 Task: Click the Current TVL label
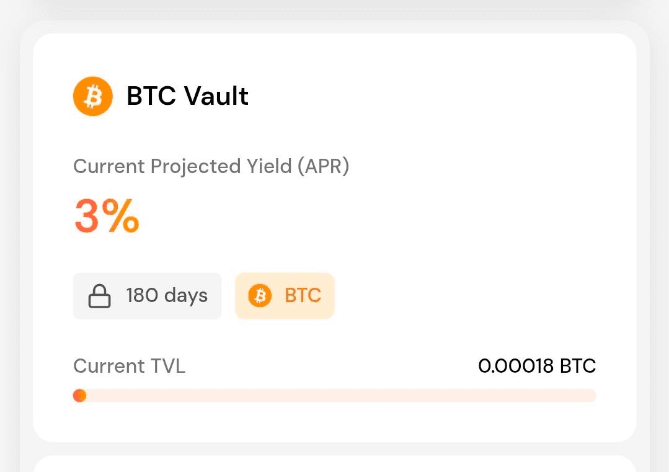pyautogui.click(x=129, y=366)
